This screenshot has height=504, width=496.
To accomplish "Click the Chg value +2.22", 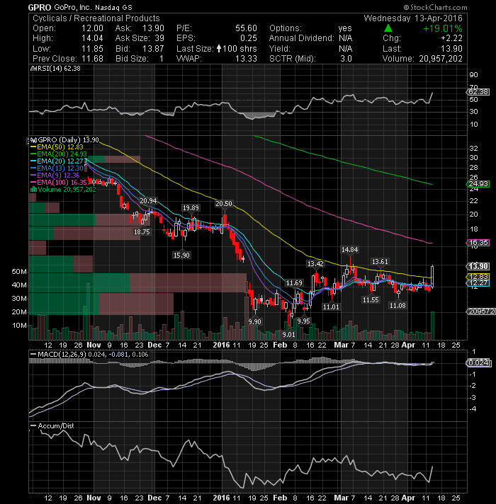I will click(451, 38).
